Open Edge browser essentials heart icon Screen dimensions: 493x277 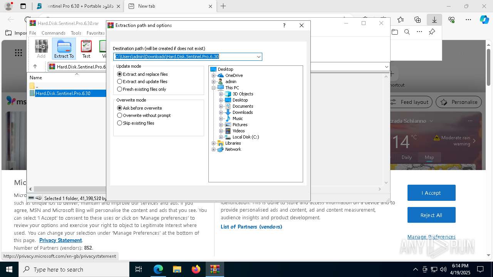tap(451, 20)
